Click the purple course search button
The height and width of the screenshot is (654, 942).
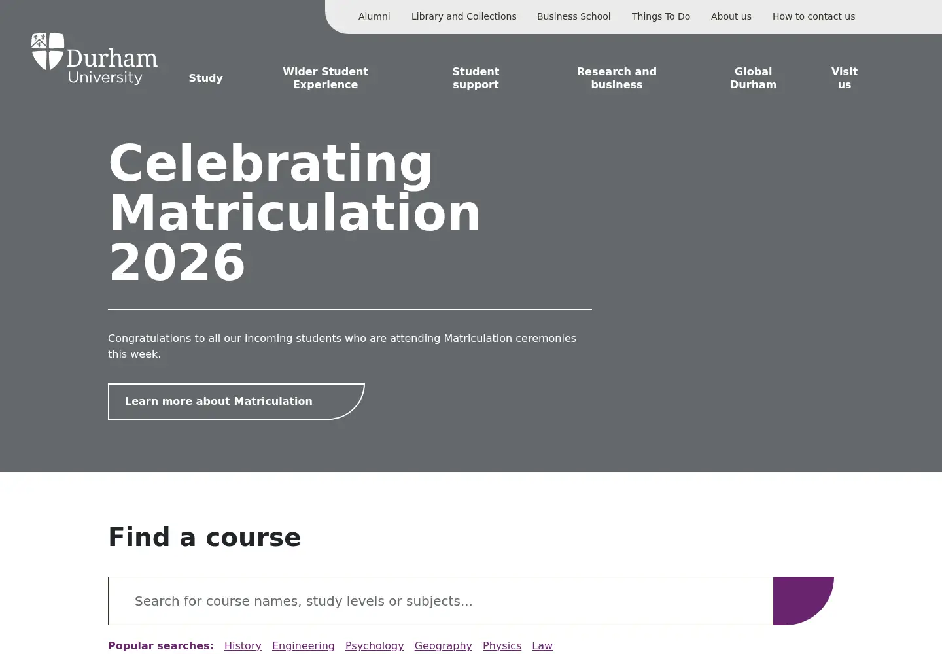click(803, 601)
